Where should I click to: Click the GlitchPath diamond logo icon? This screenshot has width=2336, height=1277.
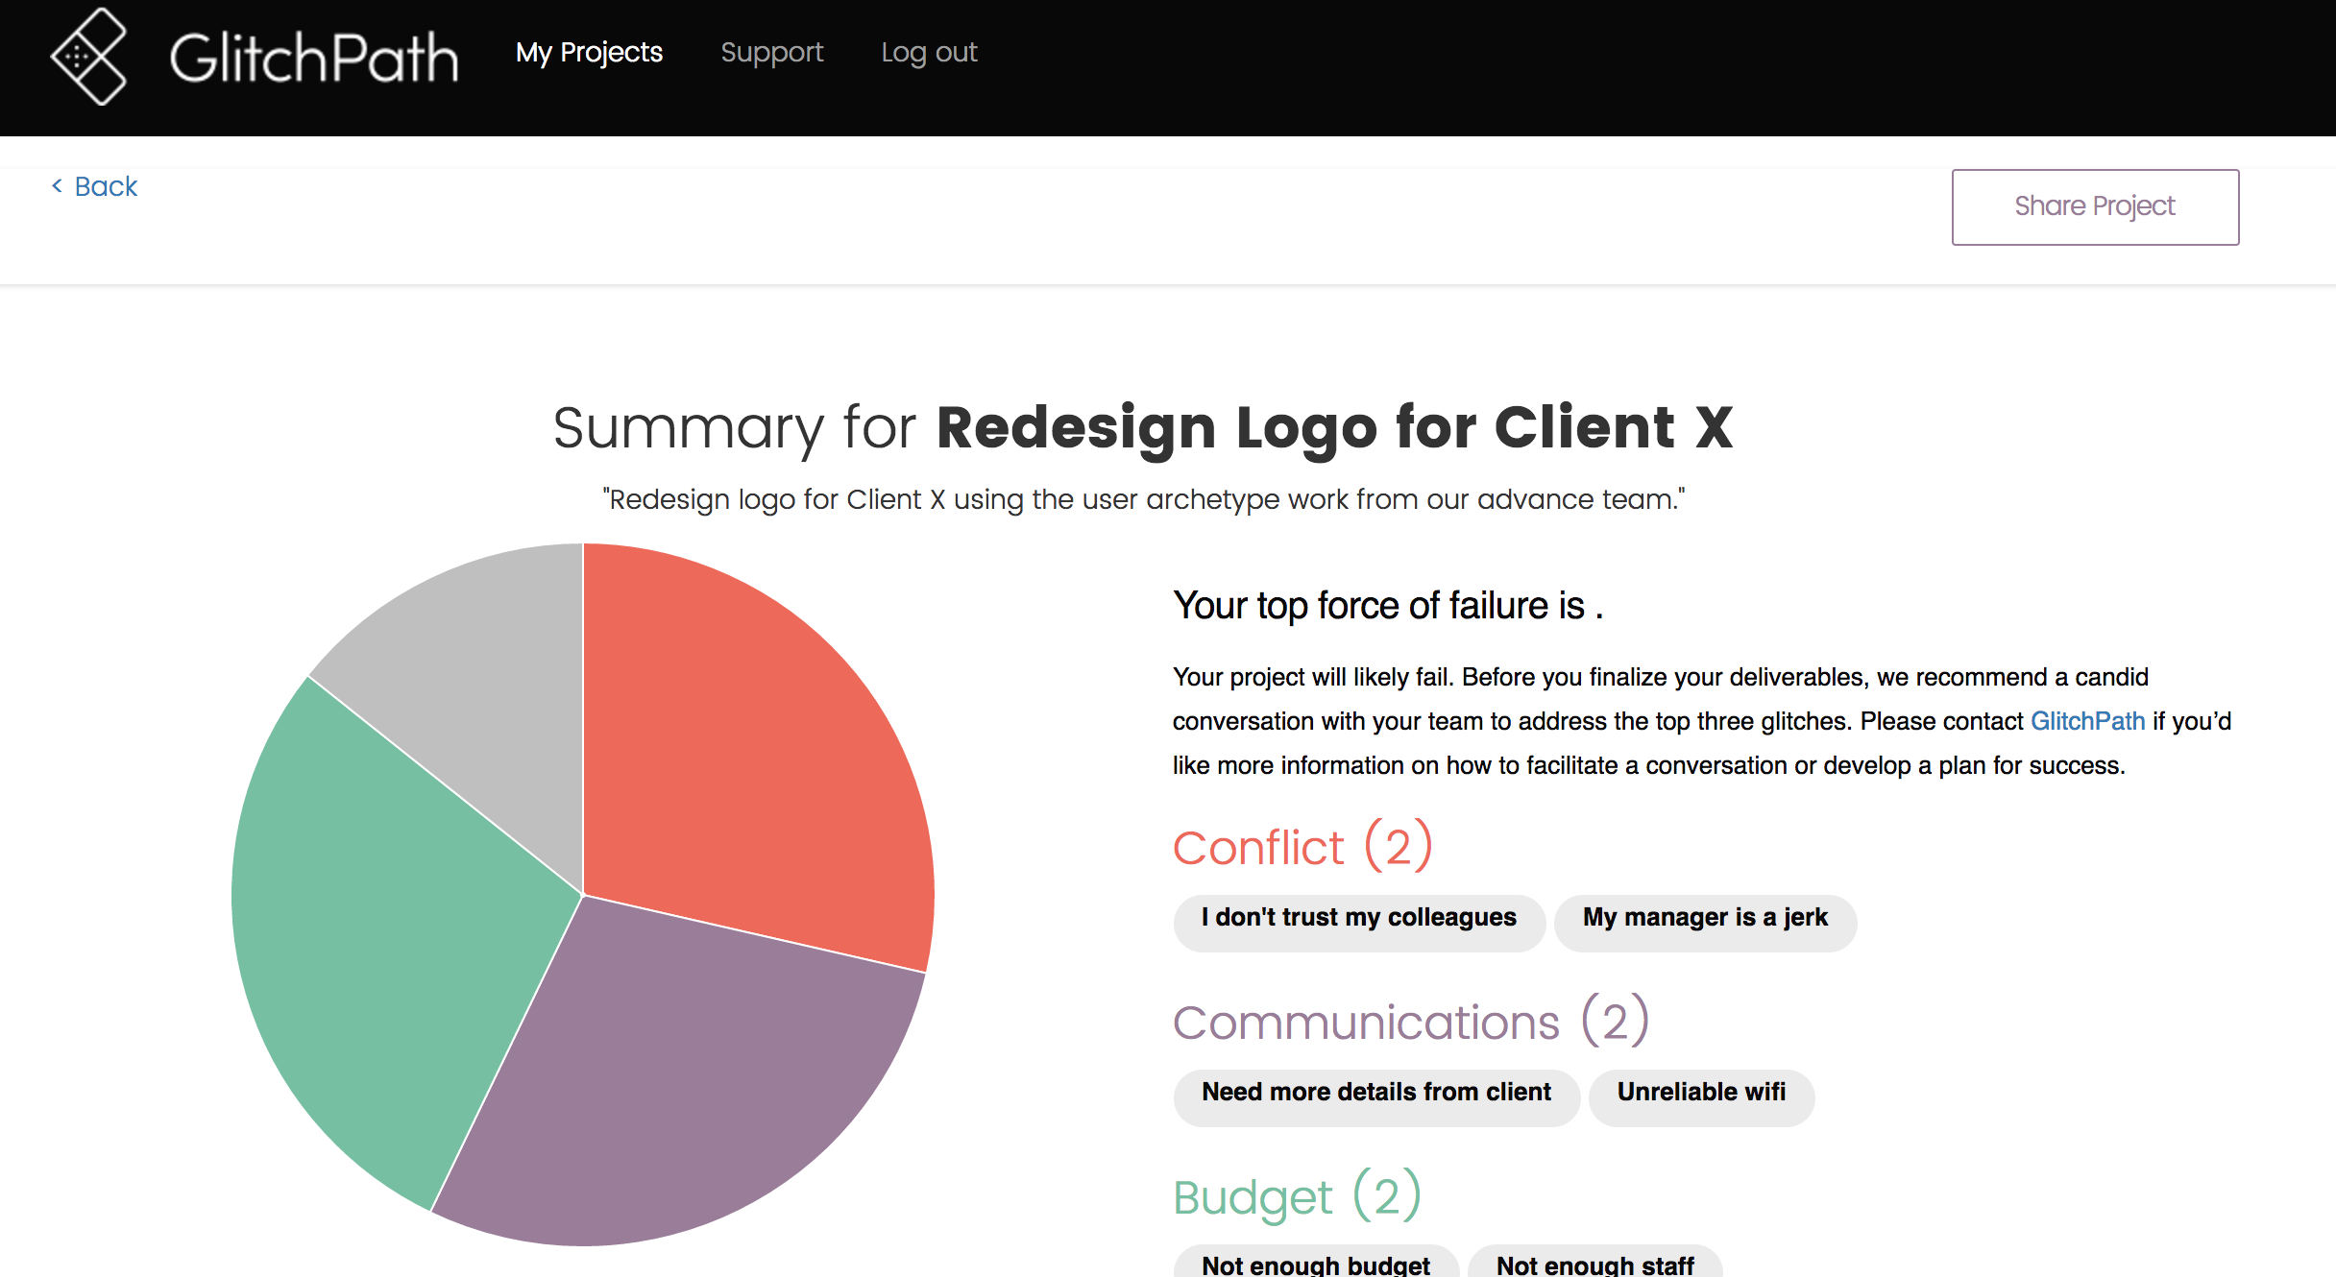pos(88,57)
